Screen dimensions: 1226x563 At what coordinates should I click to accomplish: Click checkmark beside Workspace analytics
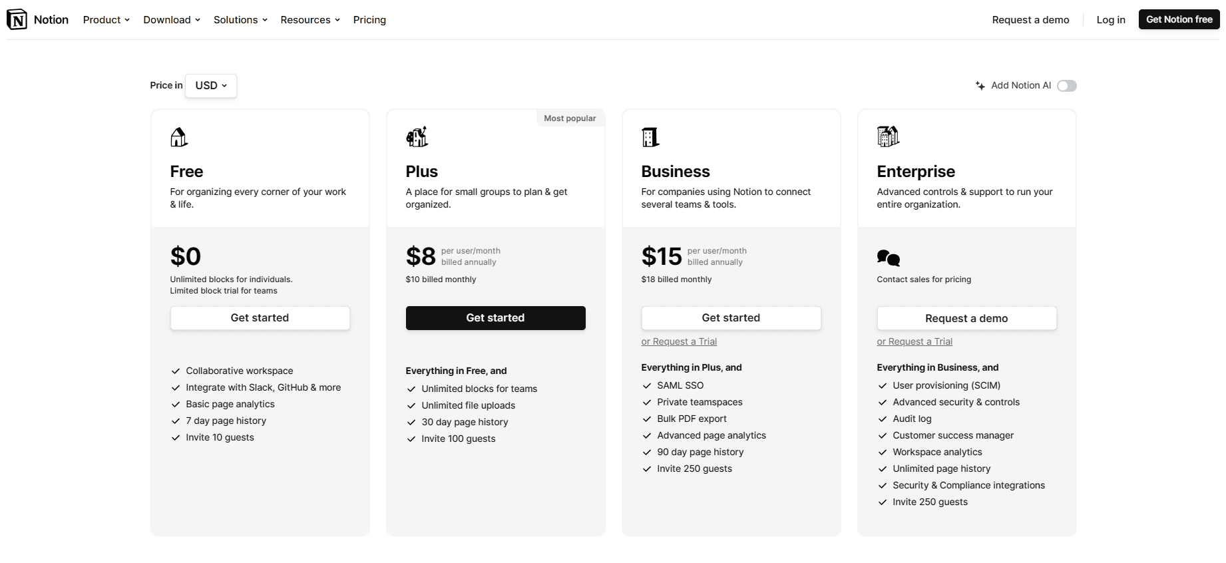(883, 453)
